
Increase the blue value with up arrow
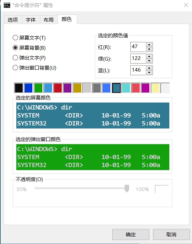149,68
